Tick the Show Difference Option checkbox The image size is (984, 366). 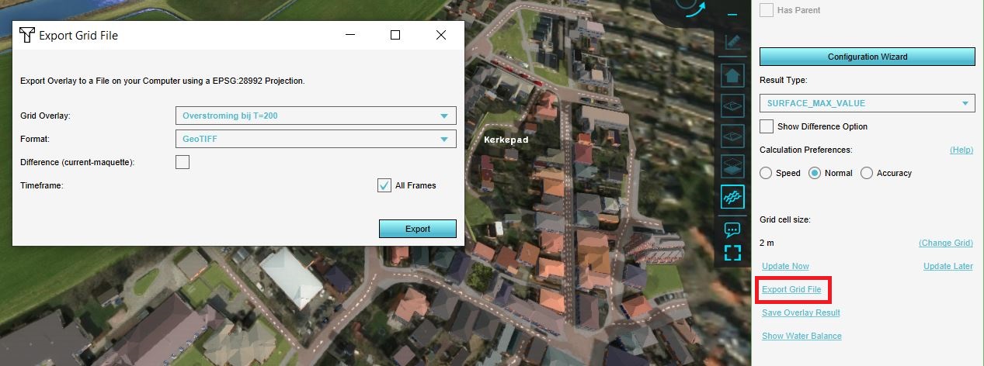767,126
